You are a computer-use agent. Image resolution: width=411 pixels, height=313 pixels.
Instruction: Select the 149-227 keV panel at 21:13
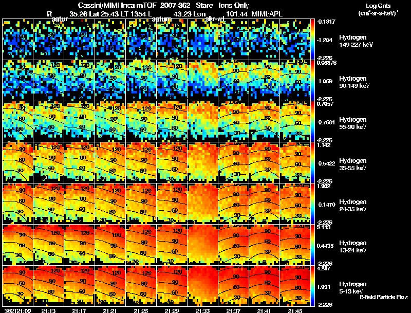click(48, 39)
